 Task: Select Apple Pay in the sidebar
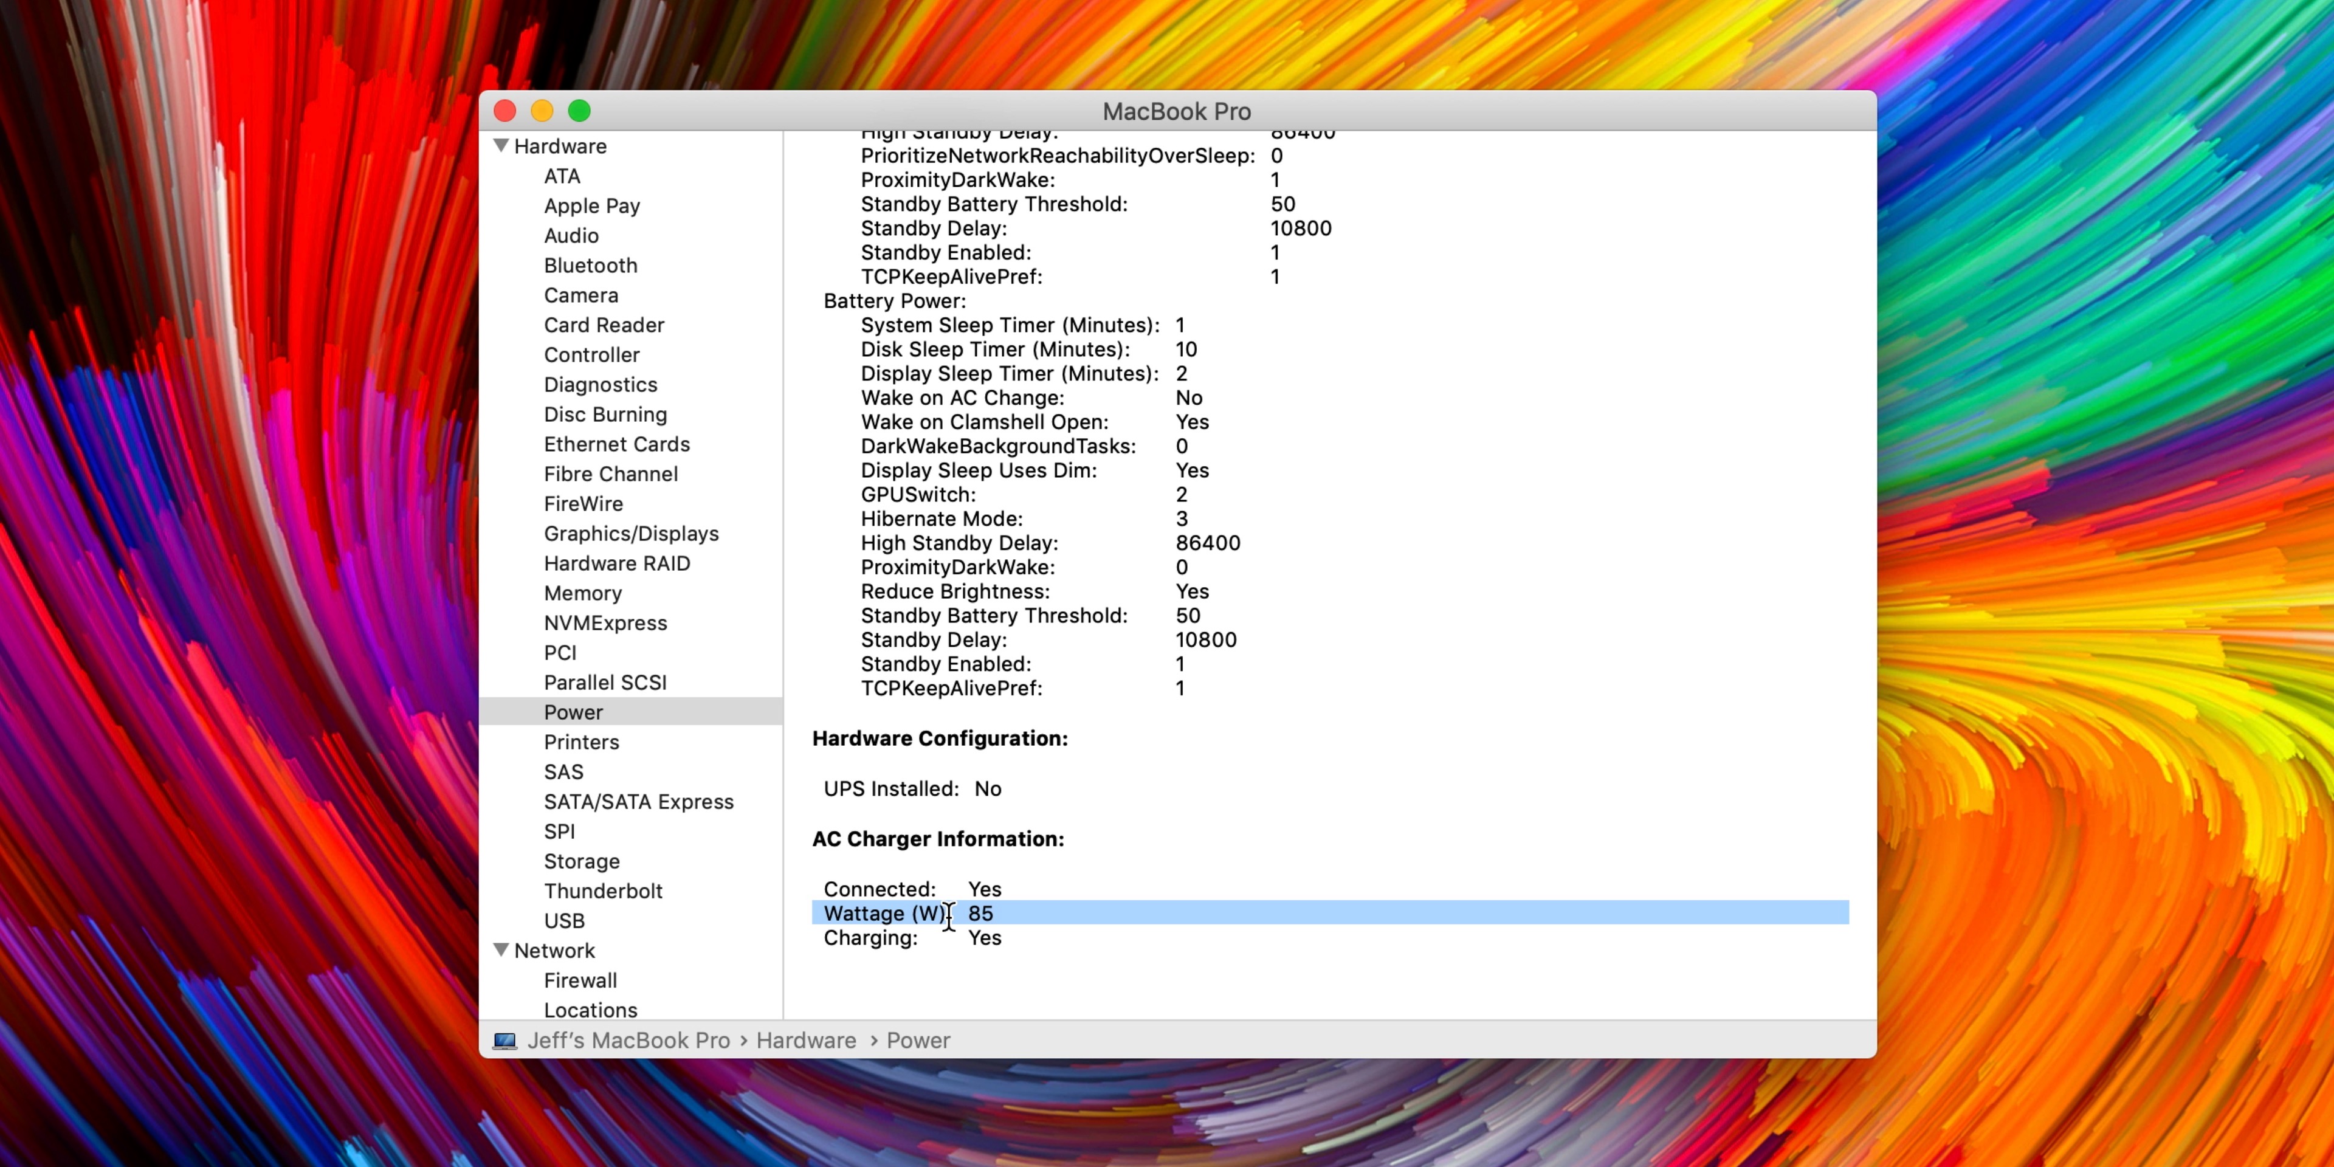click(591, 205)
